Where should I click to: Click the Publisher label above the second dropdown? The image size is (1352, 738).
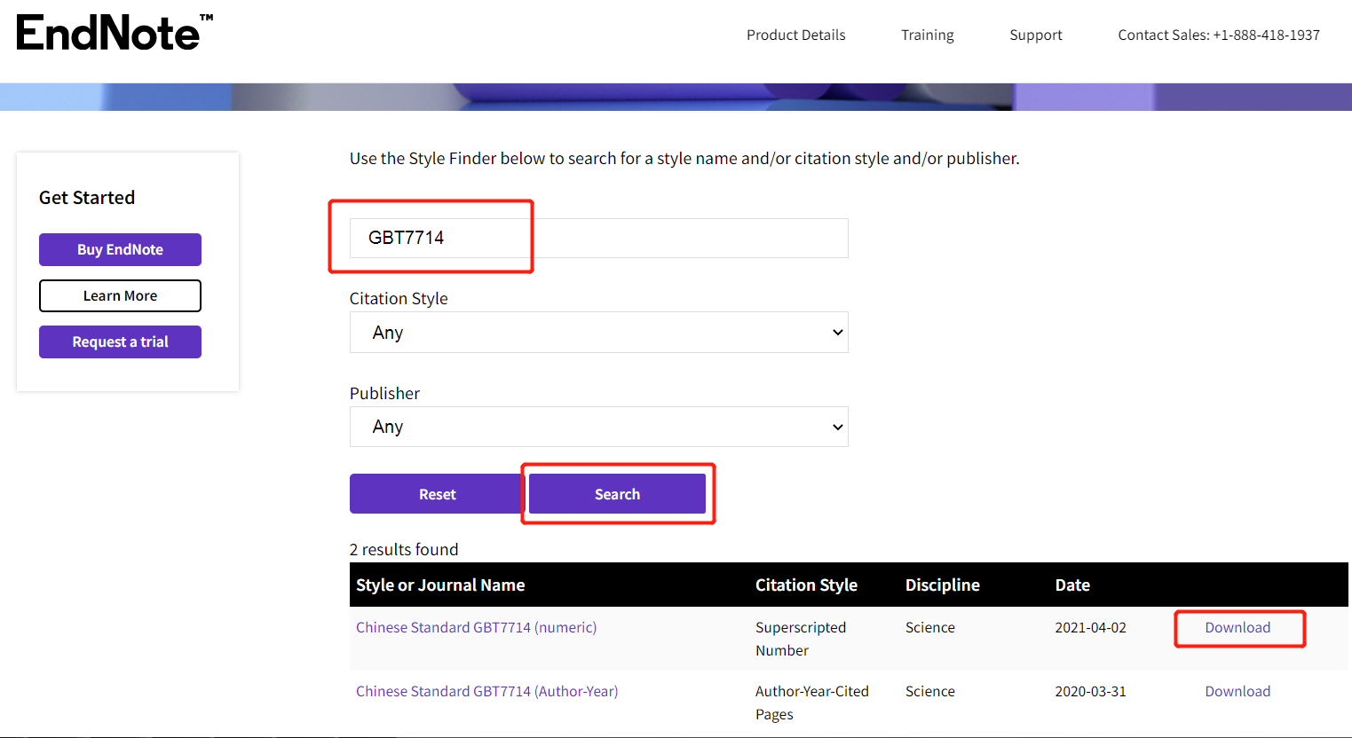[x=384, y=393]
